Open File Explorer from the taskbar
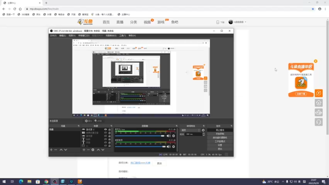 click(29, 182)
